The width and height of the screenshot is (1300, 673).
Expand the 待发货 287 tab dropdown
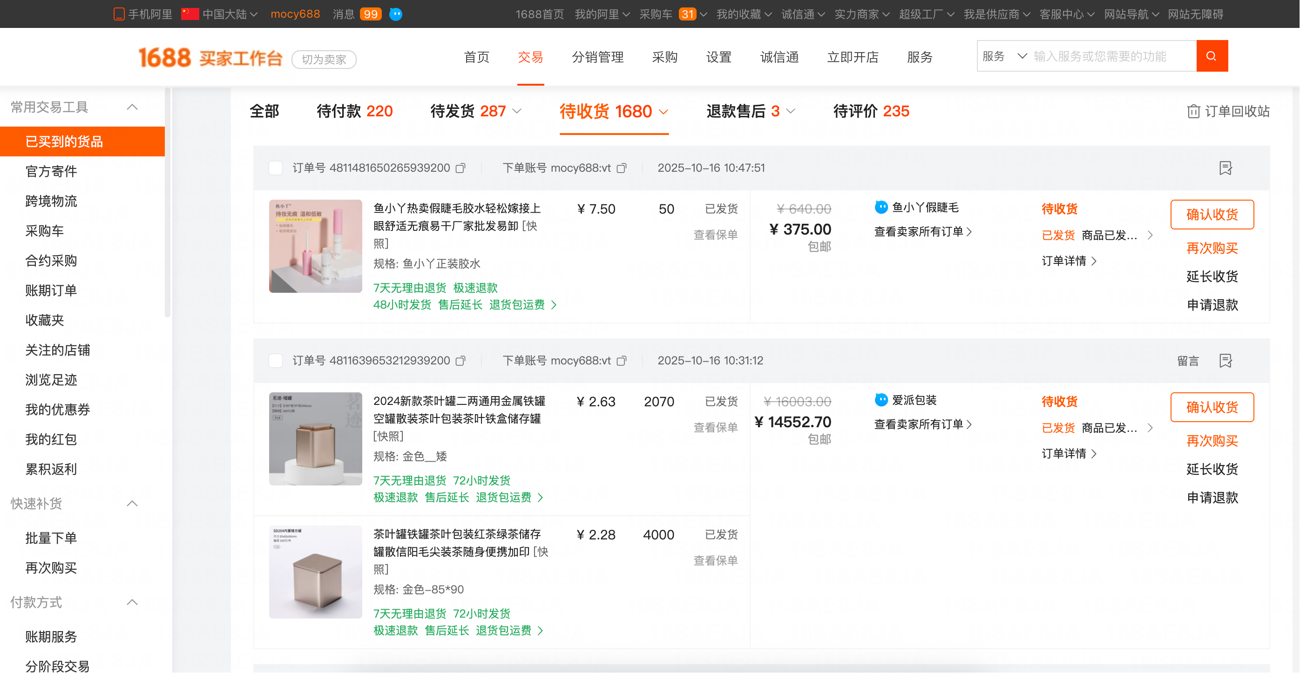click(x=517, y=112)
